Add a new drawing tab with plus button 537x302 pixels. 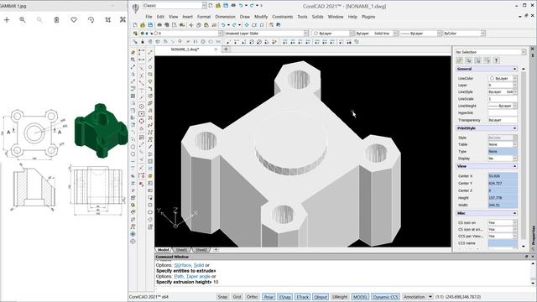click(x=226, y=49)
